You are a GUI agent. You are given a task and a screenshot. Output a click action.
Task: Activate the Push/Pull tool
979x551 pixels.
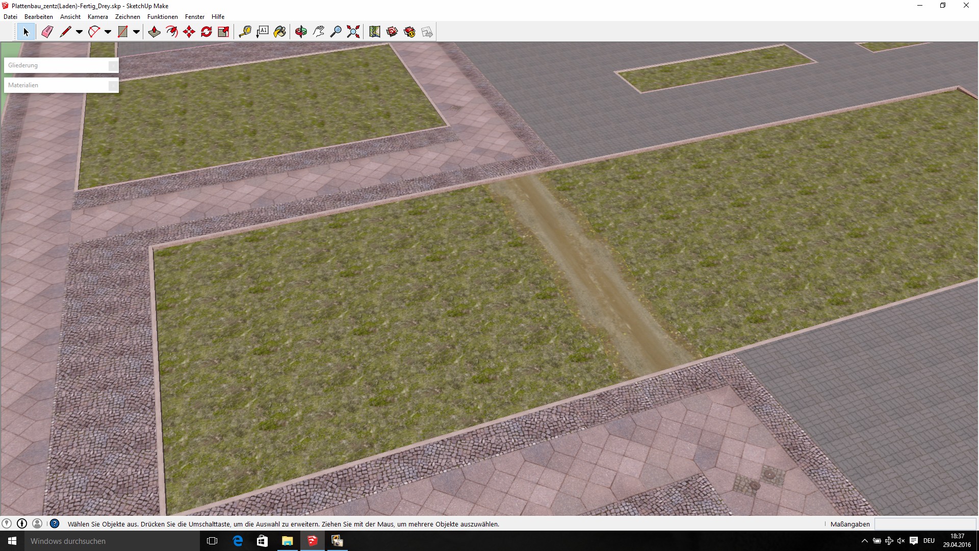[154, 32]
